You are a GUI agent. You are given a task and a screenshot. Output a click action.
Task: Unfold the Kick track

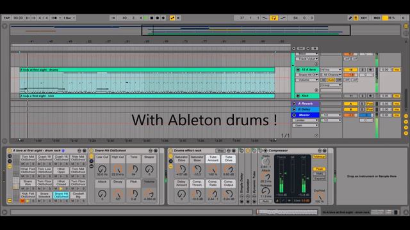tap(298, 96)
